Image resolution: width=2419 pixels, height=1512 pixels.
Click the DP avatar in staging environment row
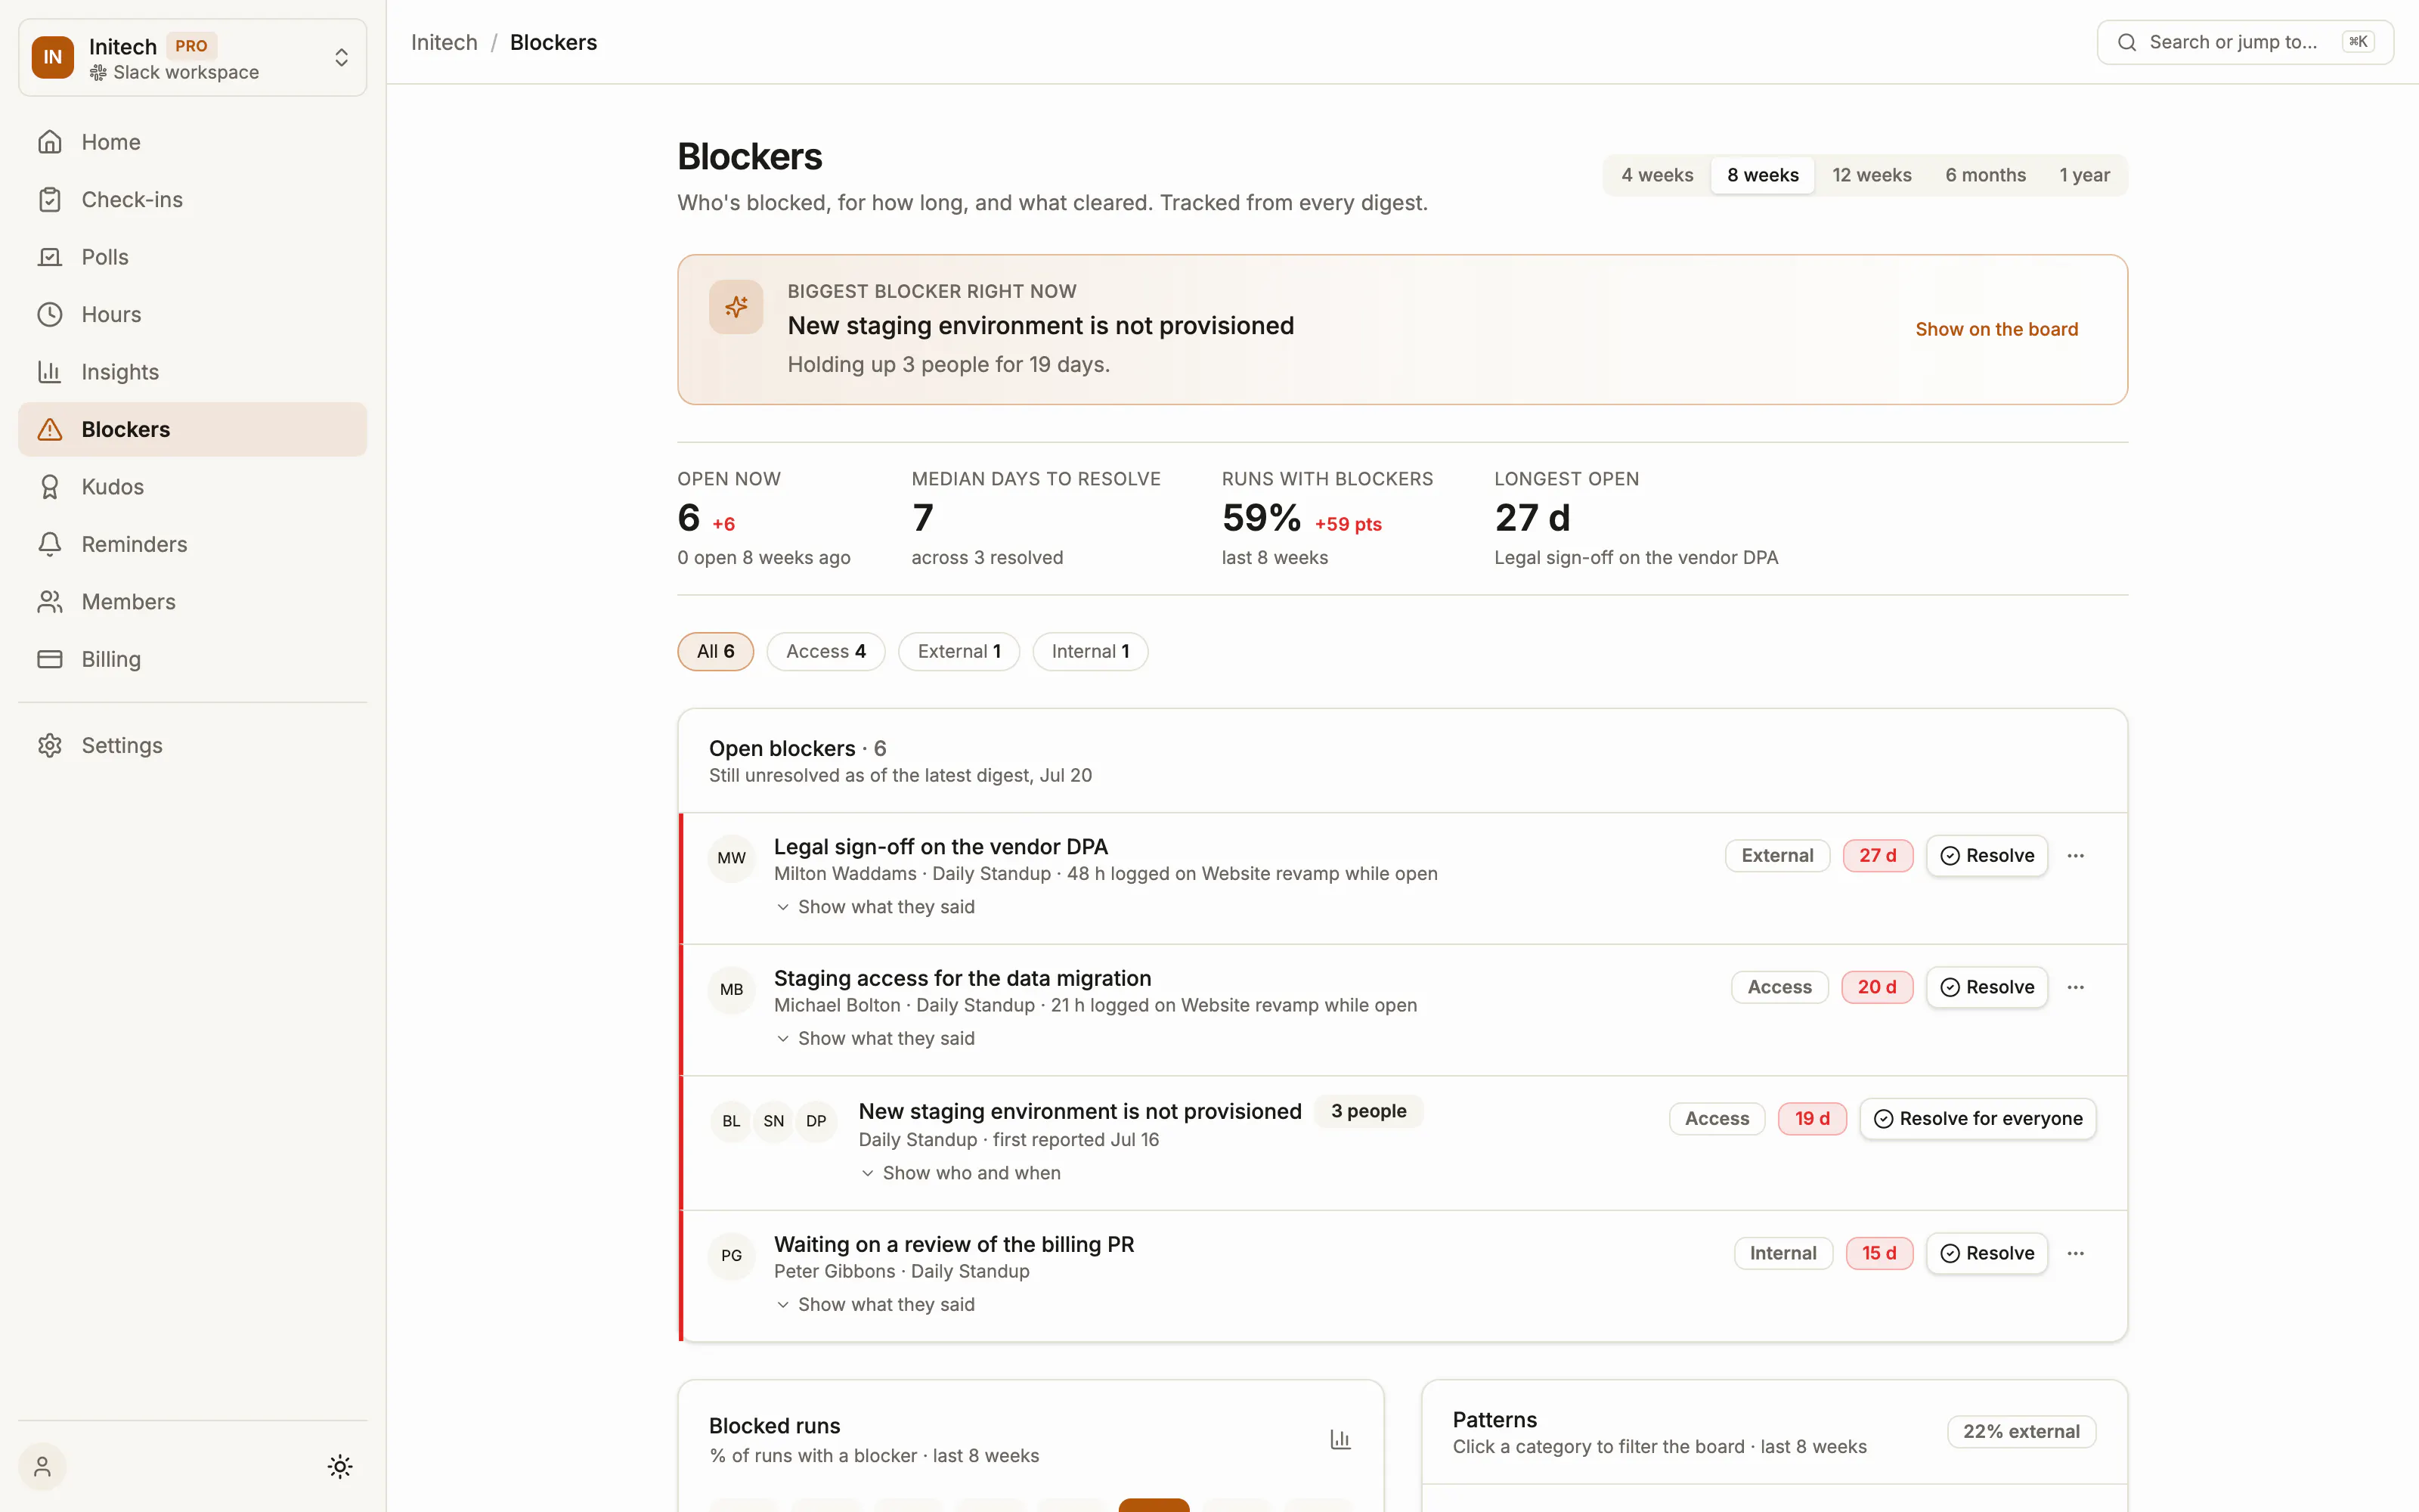pos(816,1122)
